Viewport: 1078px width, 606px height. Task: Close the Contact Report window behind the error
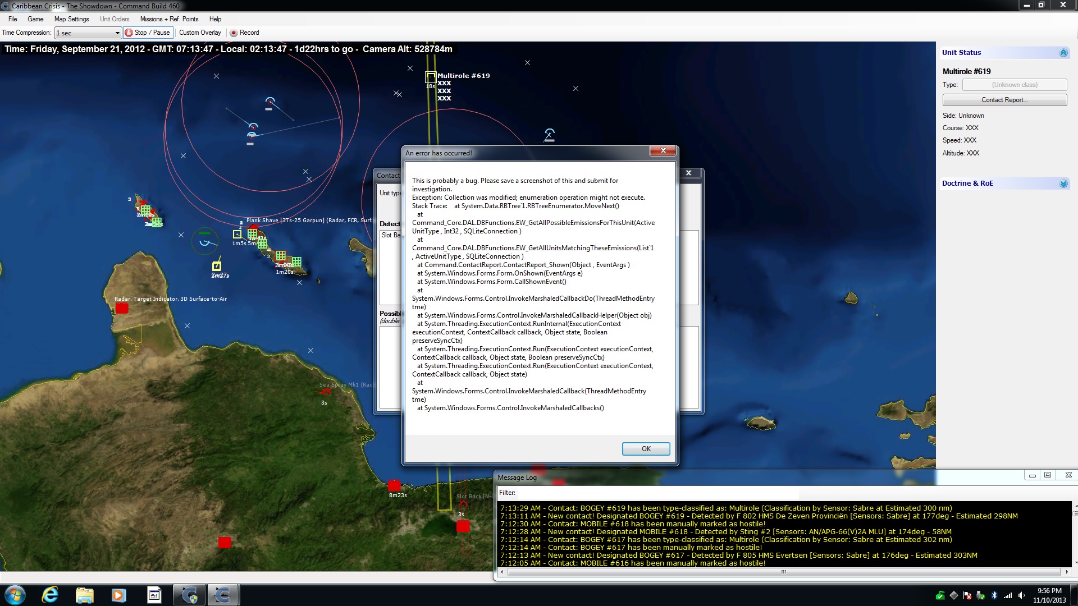pos(689,173)
